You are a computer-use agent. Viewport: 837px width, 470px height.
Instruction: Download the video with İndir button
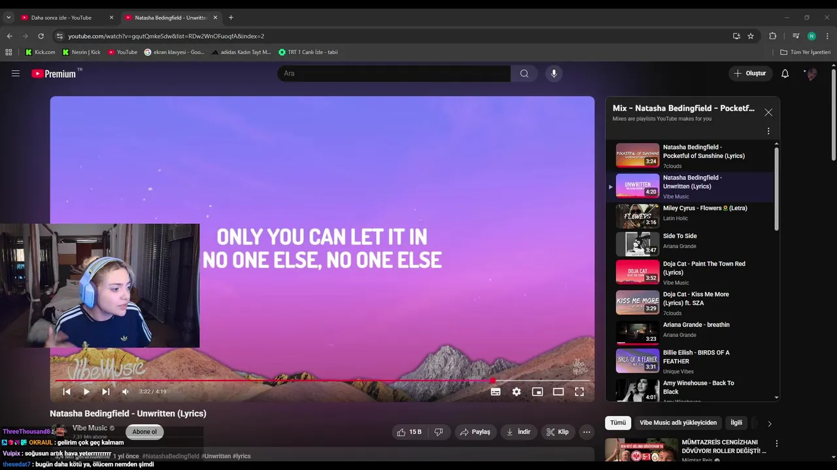click(x=519, y=432)
